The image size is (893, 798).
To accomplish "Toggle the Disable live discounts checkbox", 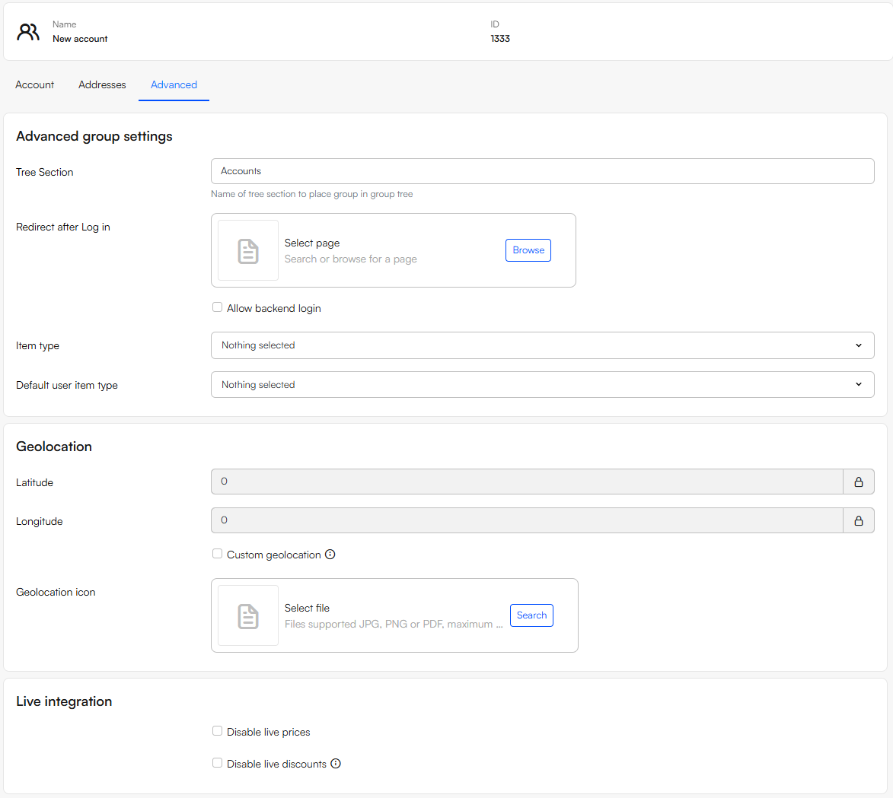I will (218, 763).
